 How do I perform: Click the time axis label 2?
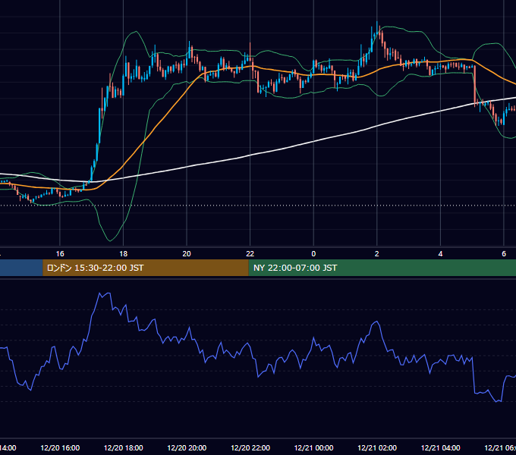377,253
